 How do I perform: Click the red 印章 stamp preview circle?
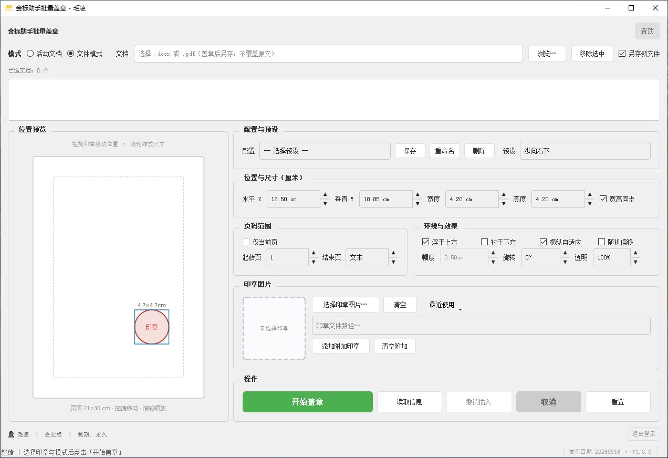(152, 327)
